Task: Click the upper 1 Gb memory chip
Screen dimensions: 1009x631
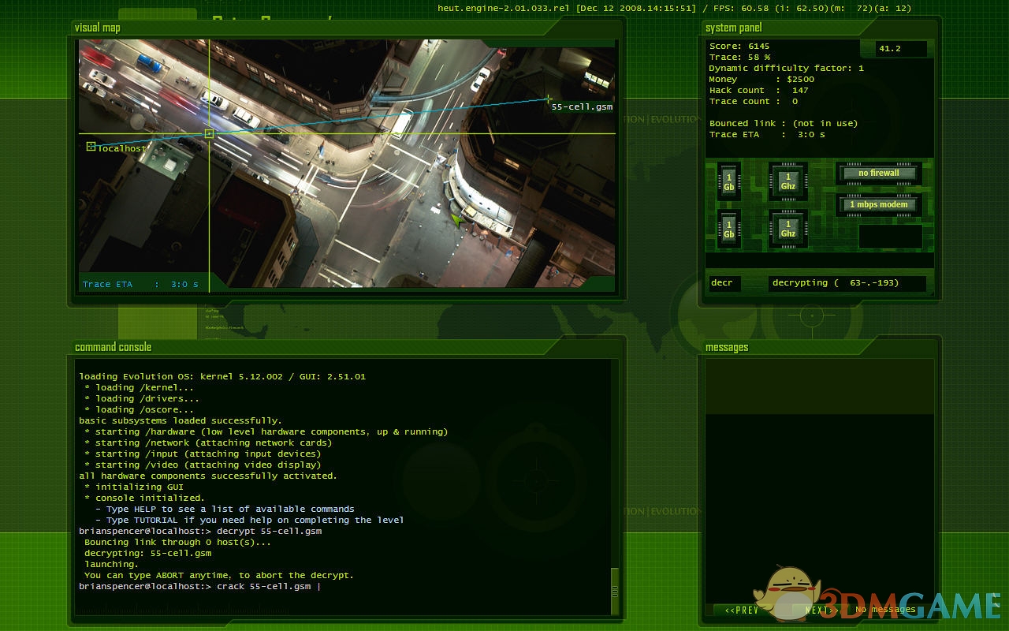Action: pos(728,182)
